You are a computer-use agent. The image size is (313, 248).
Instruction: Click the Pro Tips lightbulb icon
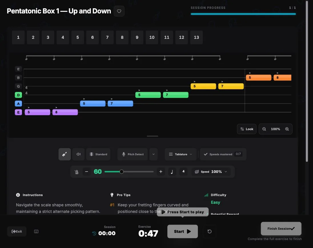click(x=112, y=195)
